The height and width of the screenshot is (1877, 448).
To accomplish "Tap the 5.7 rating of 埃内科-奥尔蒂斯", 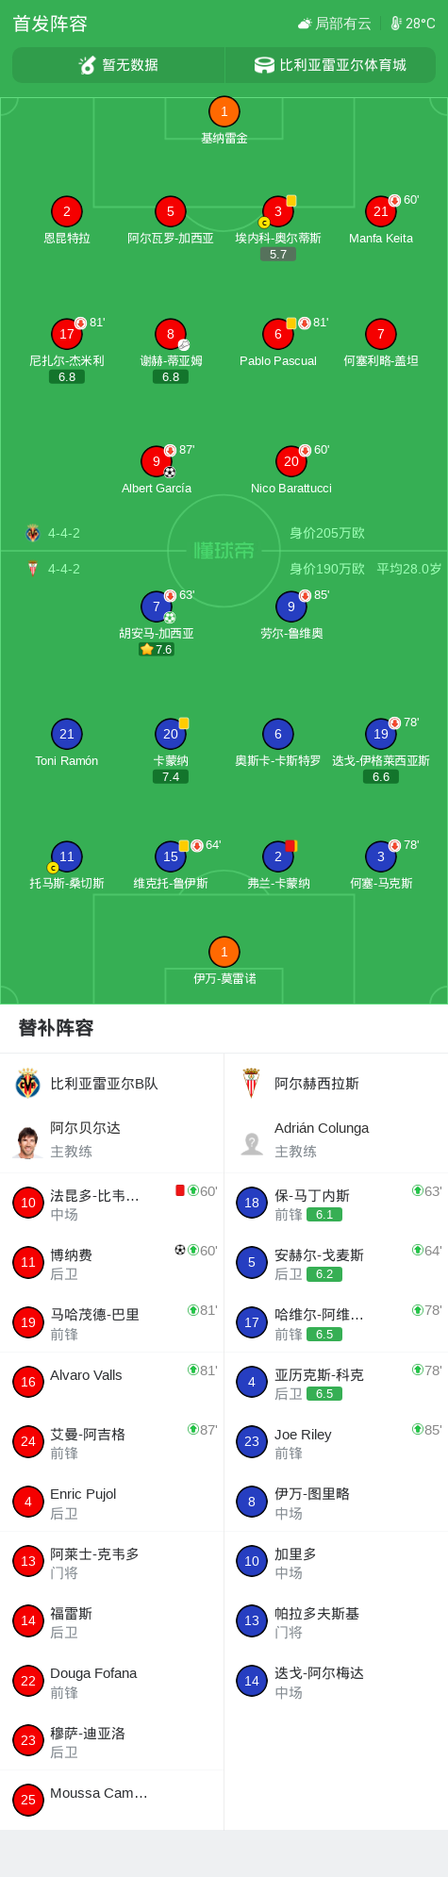I will point(278,254).
